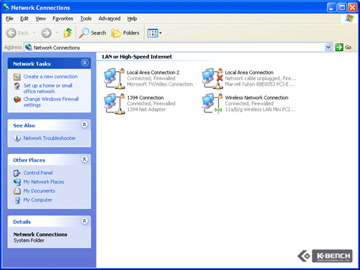Close the Network Connections window

click(x=353, y=8)
